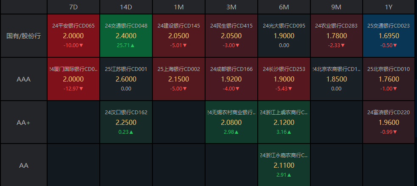Screen dimensions: 417x186
Task: Click the up arrow beside 2.91
Action: coord(289,175)
